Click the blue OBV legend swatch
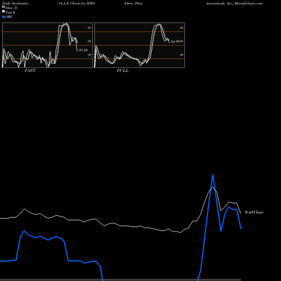Screen dimensions: 281x281 (3, 17)
